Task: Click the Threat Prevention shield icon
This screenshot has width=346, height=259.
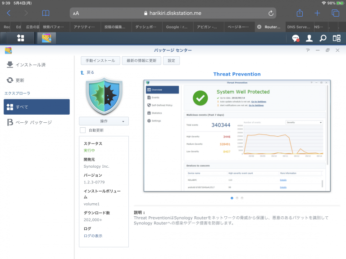Action: [x=104, y=96]
